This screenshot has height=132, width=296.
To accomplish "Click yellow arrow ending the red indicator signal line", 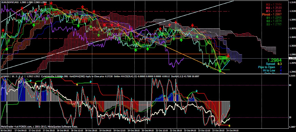I will pyautogui.click(x=229, y=126).
